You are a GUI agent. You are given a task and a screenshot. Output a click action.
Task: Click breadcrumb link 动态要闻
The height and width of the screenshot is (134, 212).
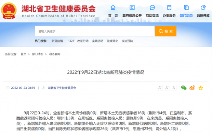click(55, 54)
